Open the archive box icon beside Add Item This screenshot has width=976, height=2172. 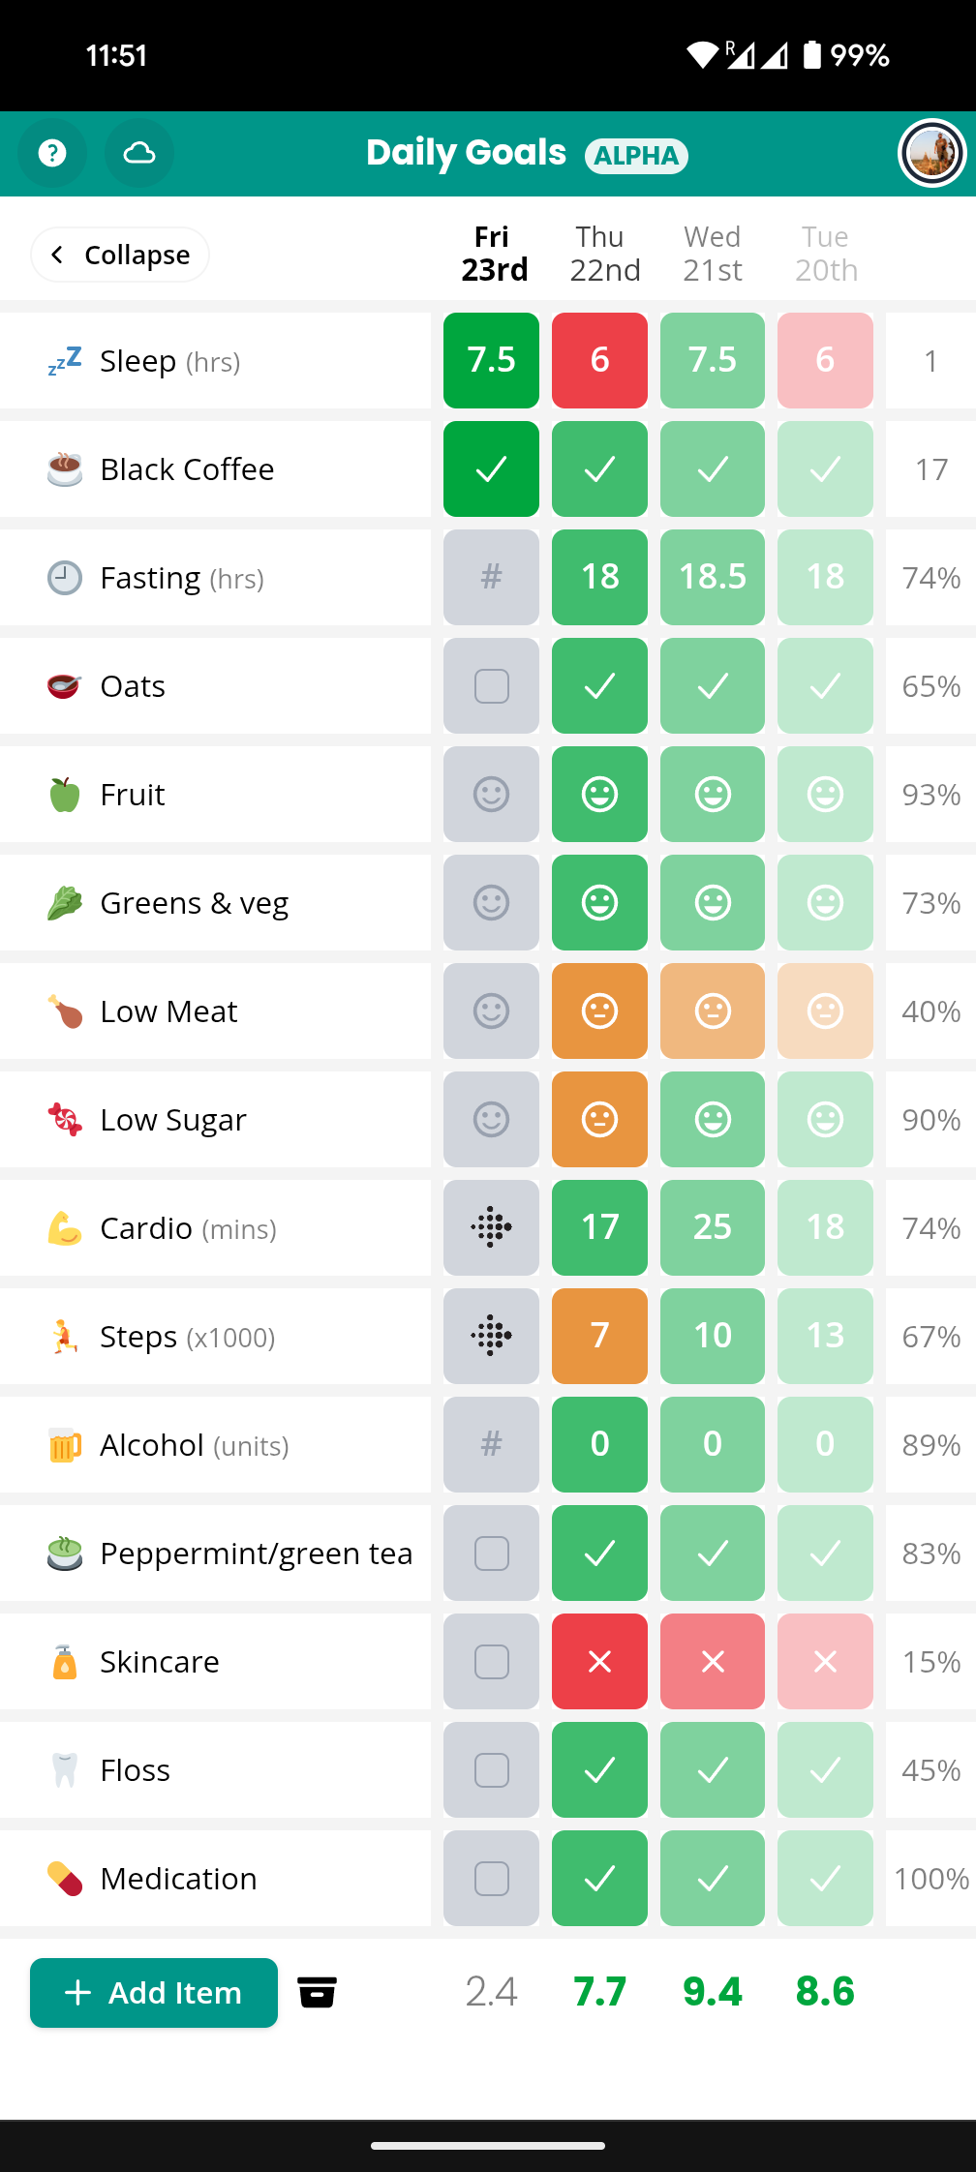[318, 1992]
